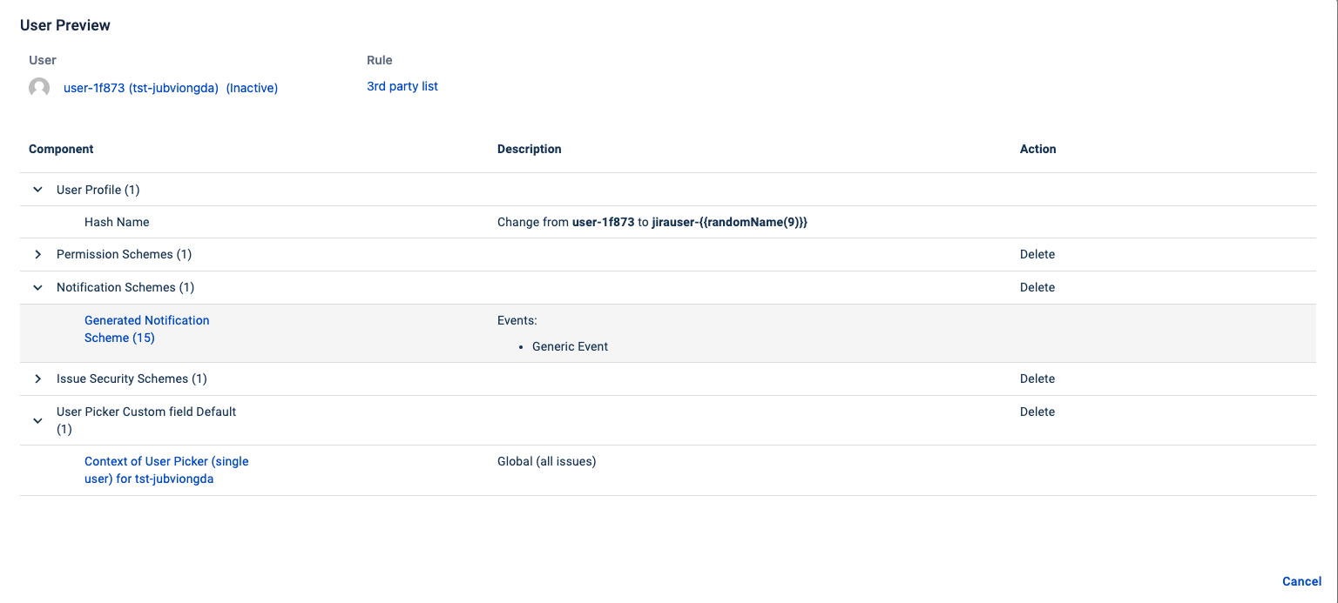Screen dimensions: 1338x603
Task: Click Delete action for Notification Schemes
Action: [1037, 287]
